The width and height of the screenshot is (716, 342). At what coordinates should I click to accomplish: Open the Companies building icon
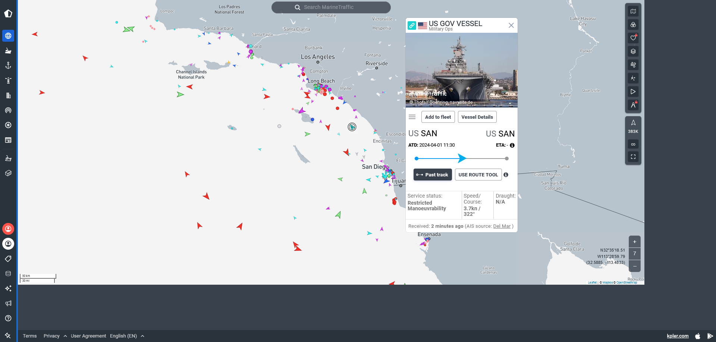tap(8, 95)
